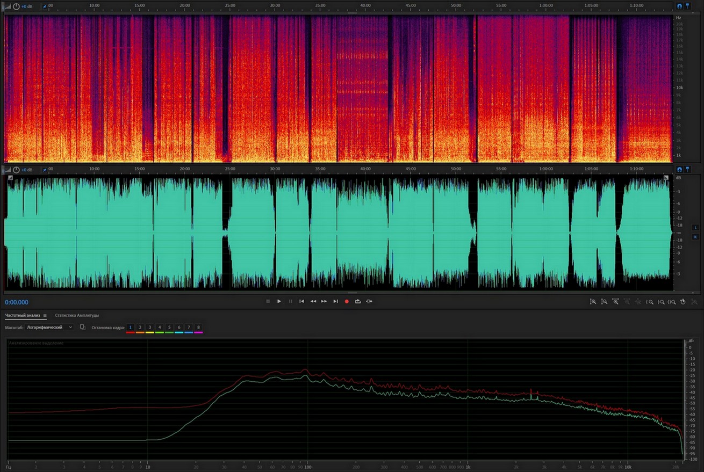Click the Fast Forward button
Image resolution: width=704 pixels, height=472 pixels.
pos(324,301)
